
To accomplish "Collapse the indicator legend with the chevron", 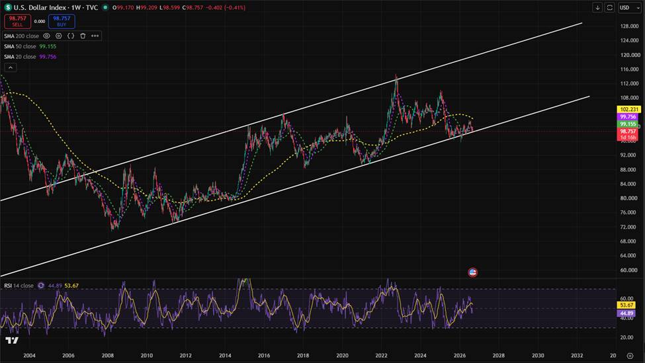I will click(11, 67).
